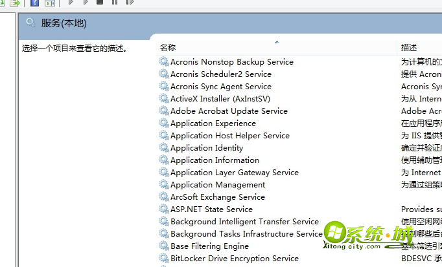Image resolution: width=442 pixels, height=267 pixels.
Task: Click the Stop Service square toolbar icon
Action: click(100, 2)
